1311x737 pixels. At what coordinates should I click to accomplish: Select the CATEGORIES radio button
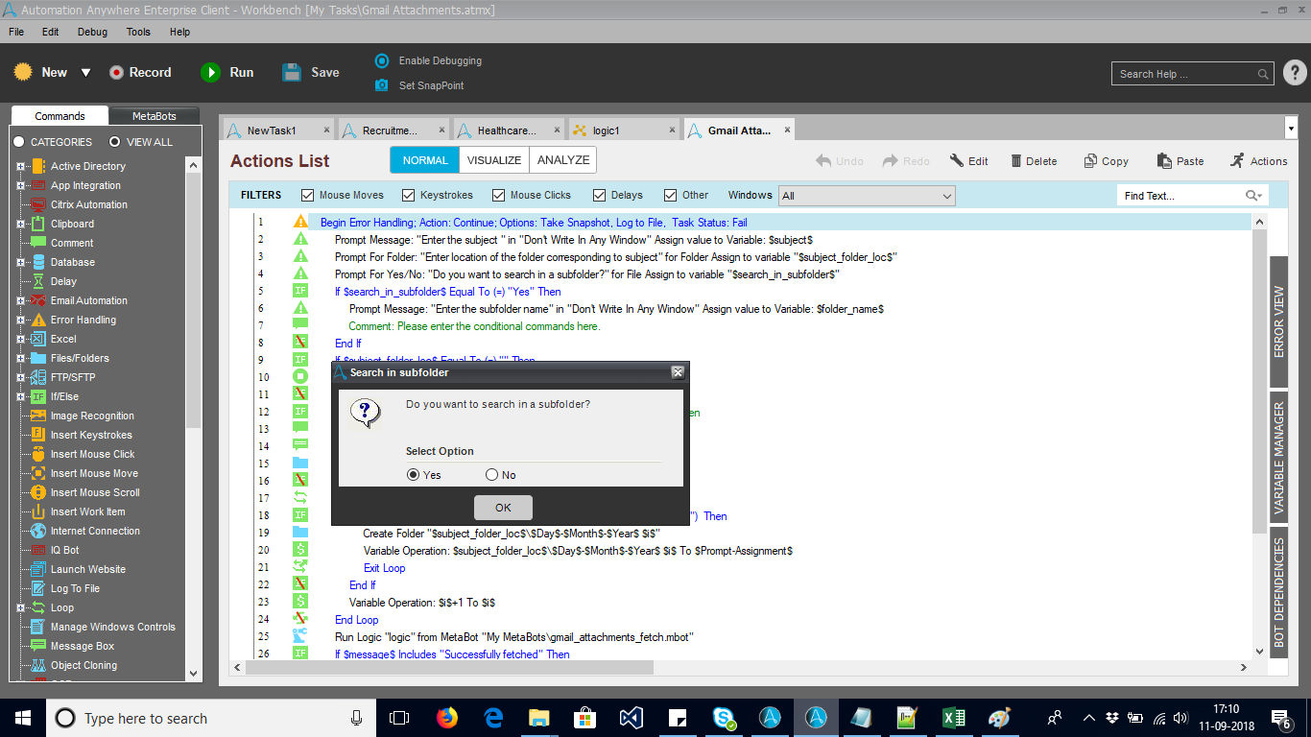click(19, 142)
